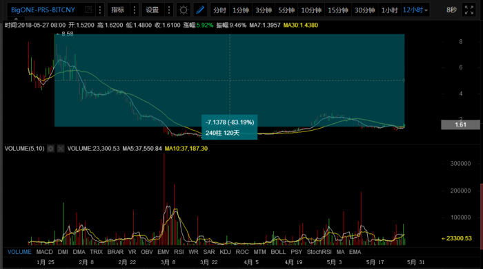Click the MA5:37,550.84 volume legend

tap(142, 149)
